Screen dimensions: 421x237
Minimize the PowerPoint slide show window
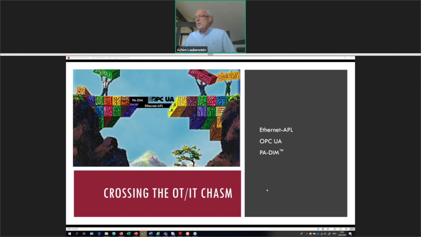click(x=337, y=58)
